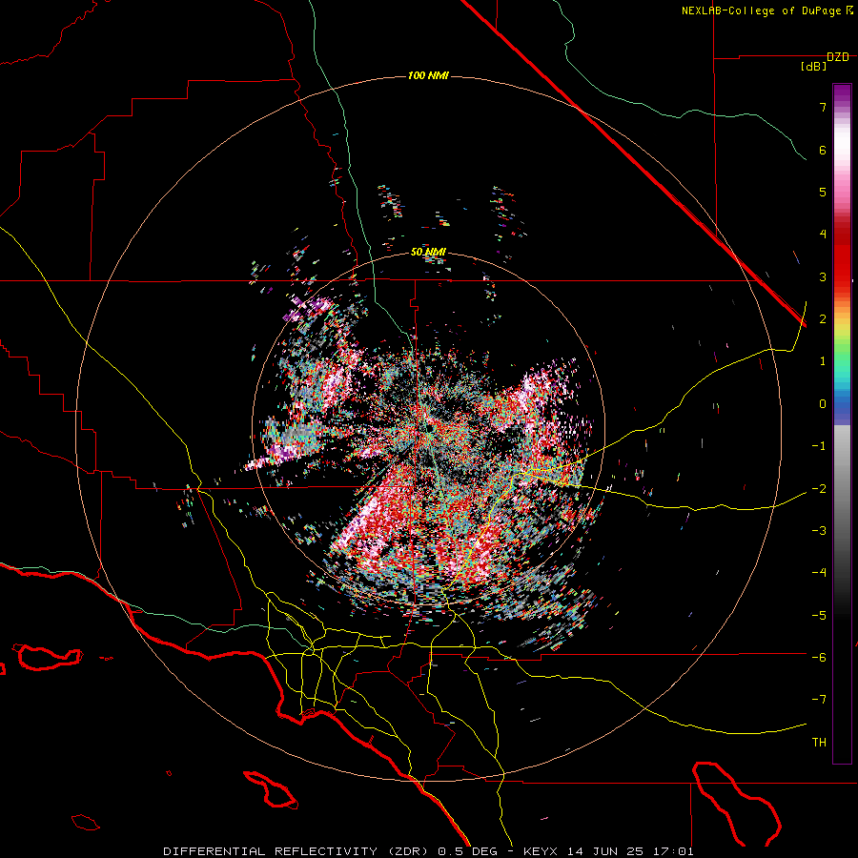The width and height of the screenshot is (858, 858).
Task: Click the 0 value on the color scale
Action: coord(823,404)
